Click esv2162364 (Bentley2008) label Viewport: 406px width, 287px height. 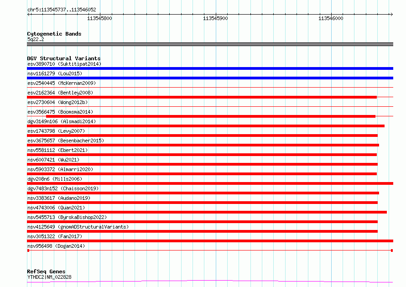point(60,93)
